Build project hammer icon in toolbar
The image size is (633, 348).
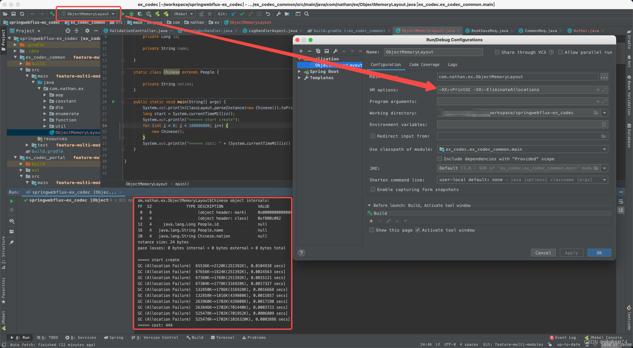point(52,14)
